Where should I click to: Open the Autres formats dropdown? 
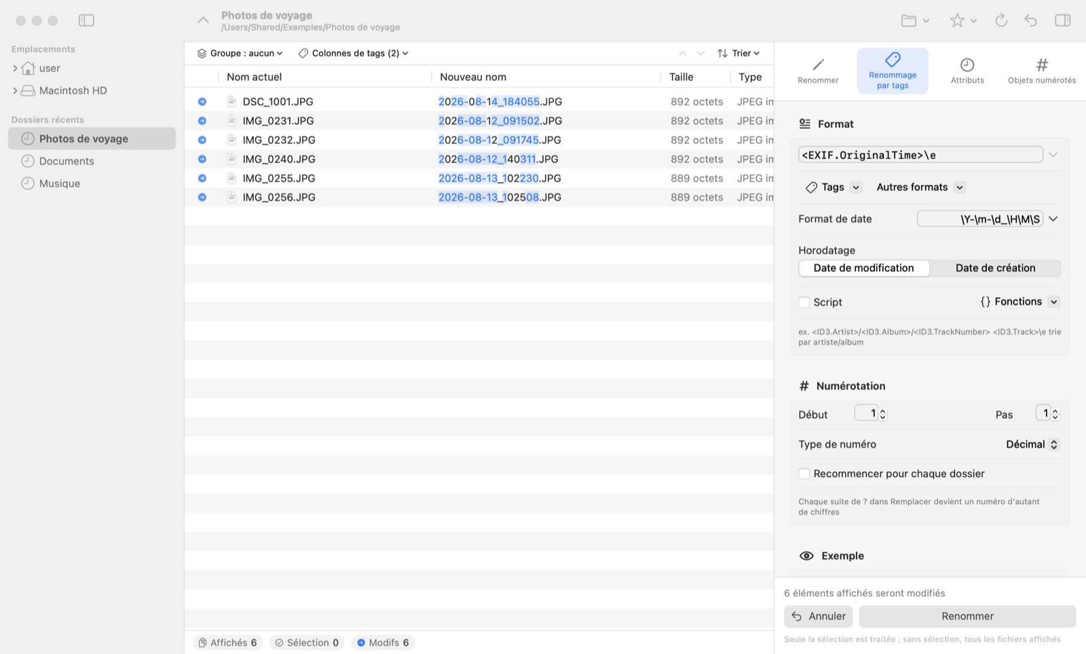920,187
